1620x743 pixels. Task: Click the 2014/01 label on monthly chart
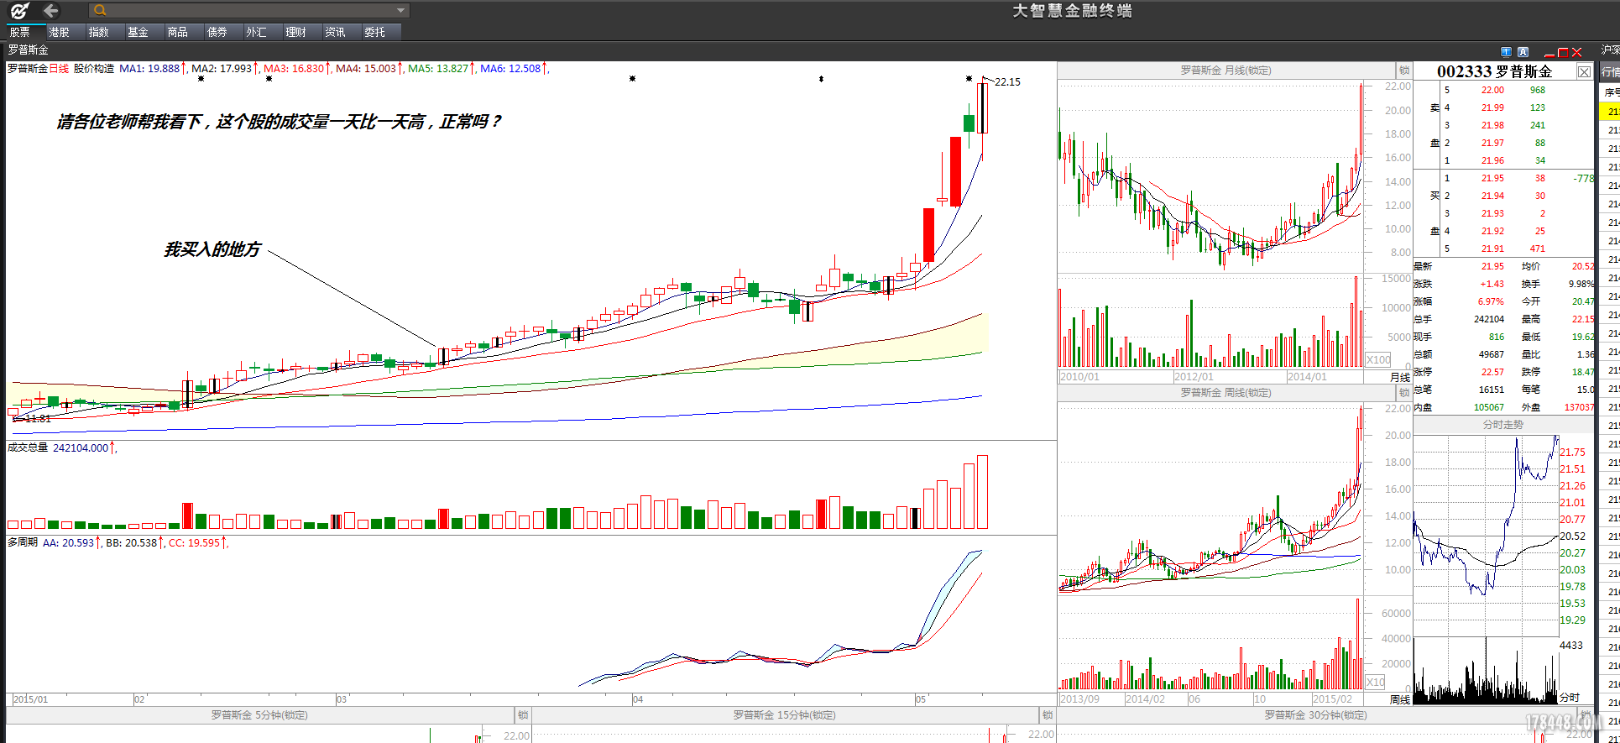point(1307,377)
